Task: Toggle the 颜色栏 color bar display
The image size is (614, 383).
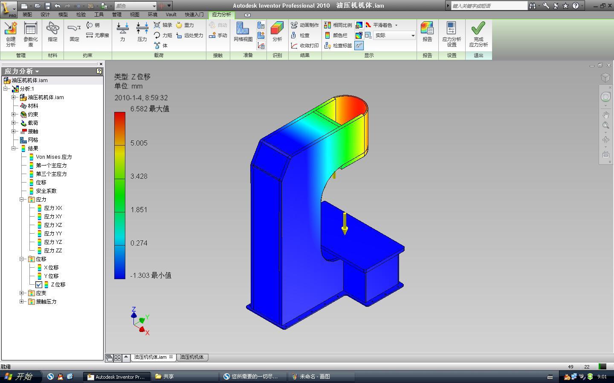Action: [x=336, y=35]
